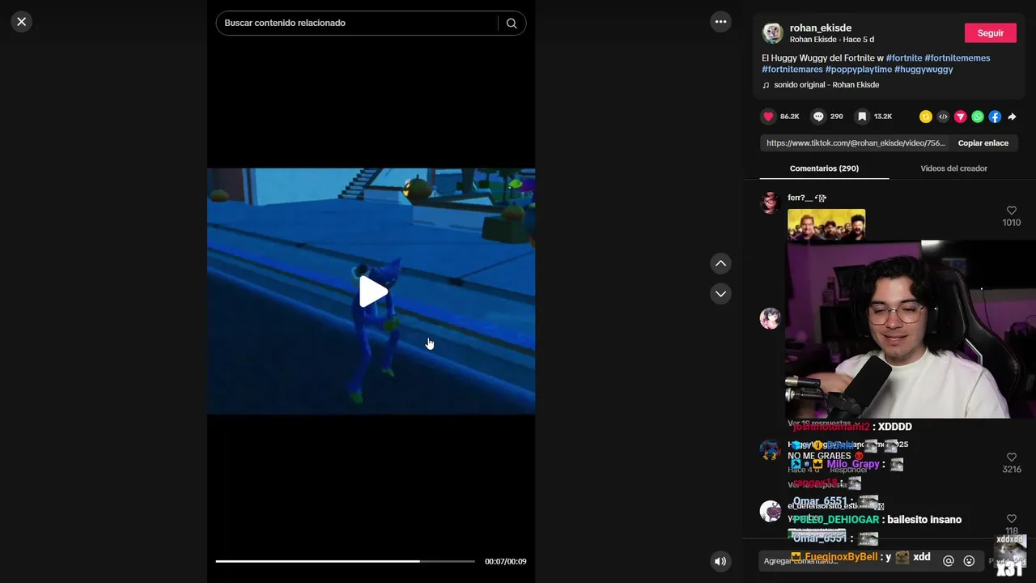Open the #fortnitemares hashtag
Viewport: 1036px width, 583px height.
click(x=792, y=70)
